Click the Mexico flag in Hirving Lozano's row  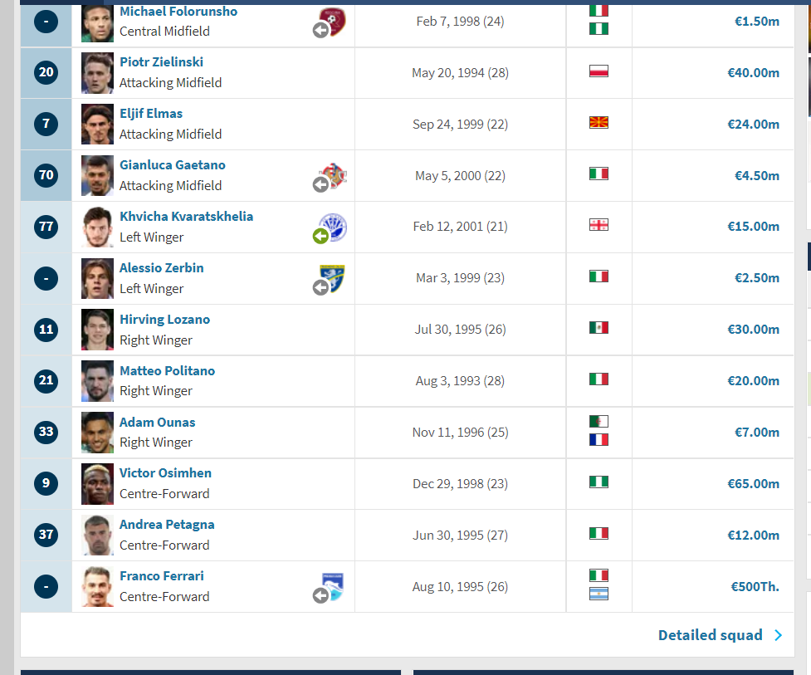[598, 328]
